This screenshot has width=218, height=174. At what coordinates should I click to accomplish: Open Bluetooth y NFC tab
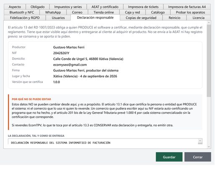tap(22, 12)
